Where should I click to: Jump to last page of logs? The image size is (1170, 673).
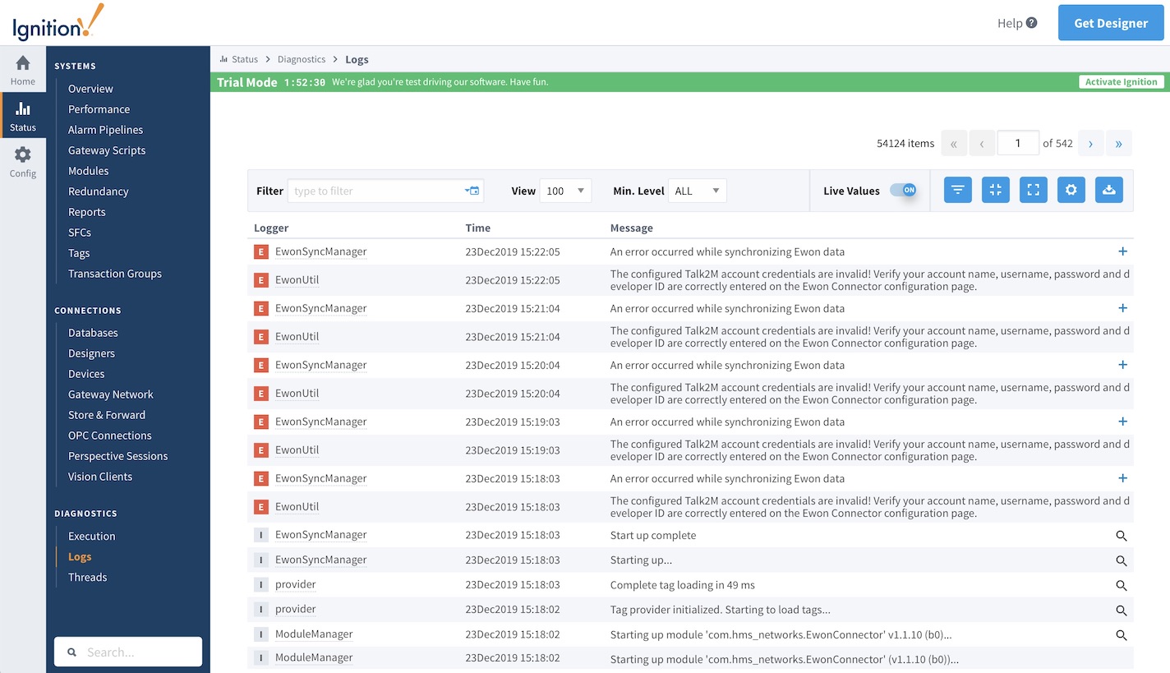click(1119, 143)
